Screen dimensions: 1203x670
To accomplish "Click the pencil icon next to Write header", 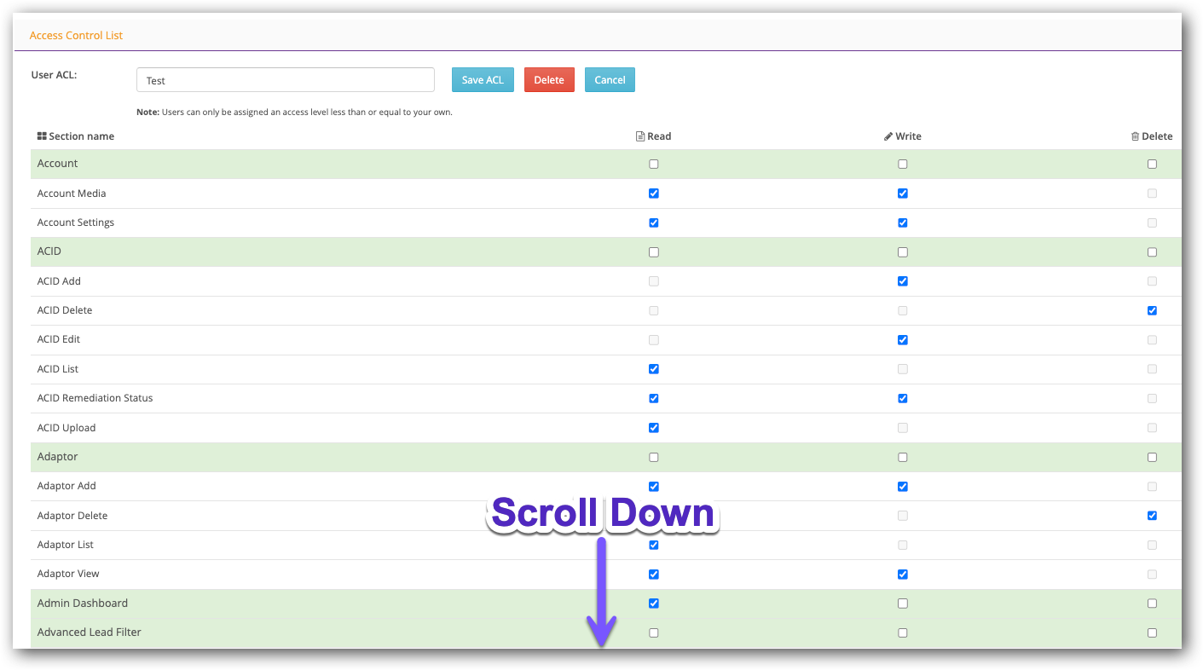I will 889,136.
